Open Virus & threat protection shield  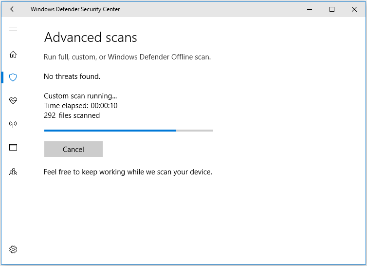(13, 77)
